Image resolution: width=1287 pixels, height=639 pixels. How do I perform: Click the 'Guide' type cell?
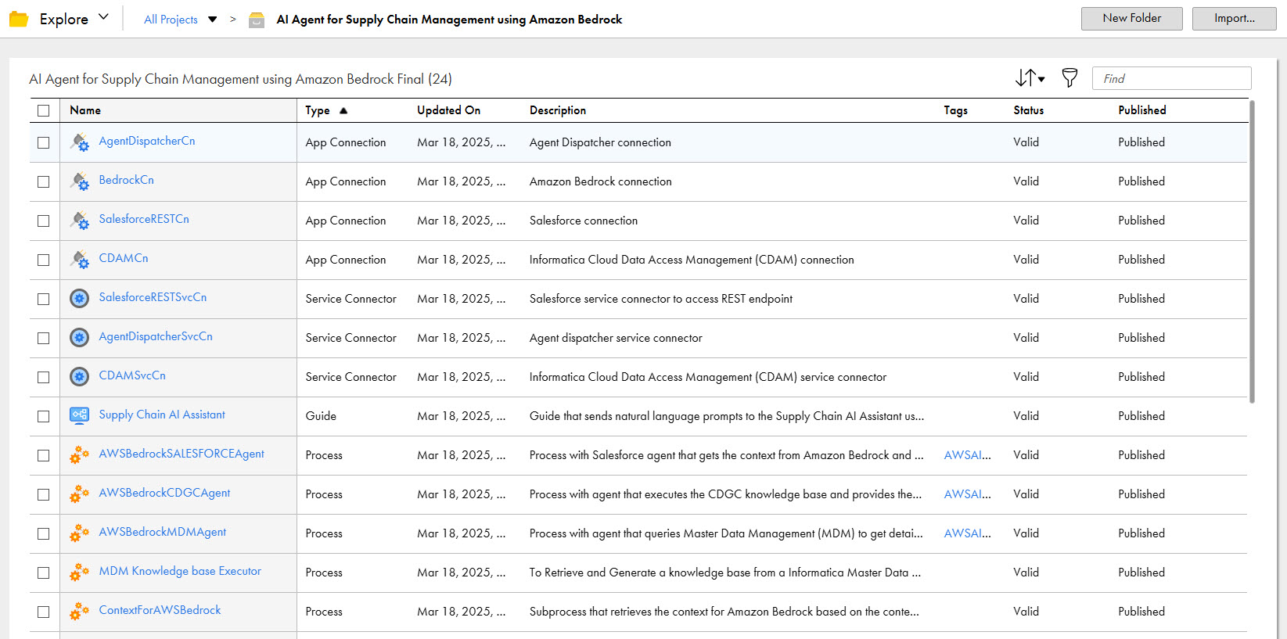(321, 416)
